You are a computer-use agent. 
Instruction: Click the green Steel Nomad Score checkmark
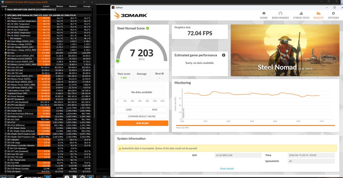point(148,28)
